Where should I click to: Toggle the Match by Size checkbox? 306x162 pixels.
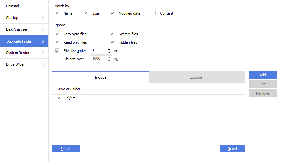click(x=86, y=13)
